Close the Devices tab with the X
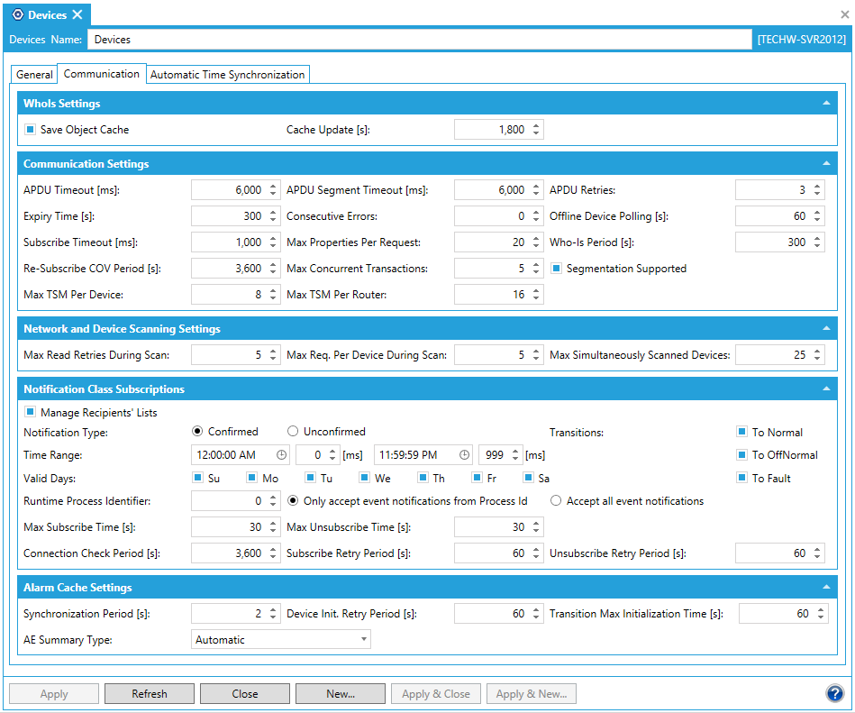Image resolution: width=855 pixels, height=713 pixels. (77, 14)
